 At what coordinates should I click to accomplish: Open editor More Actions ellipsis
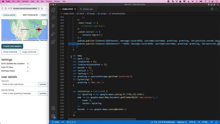216,9
